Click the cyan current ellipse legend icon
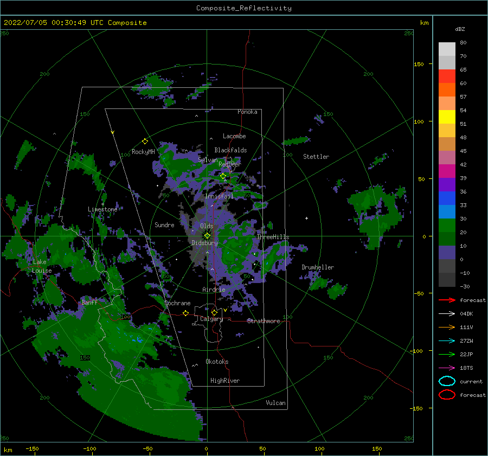 pyautogui.click(x=447, y=381)
